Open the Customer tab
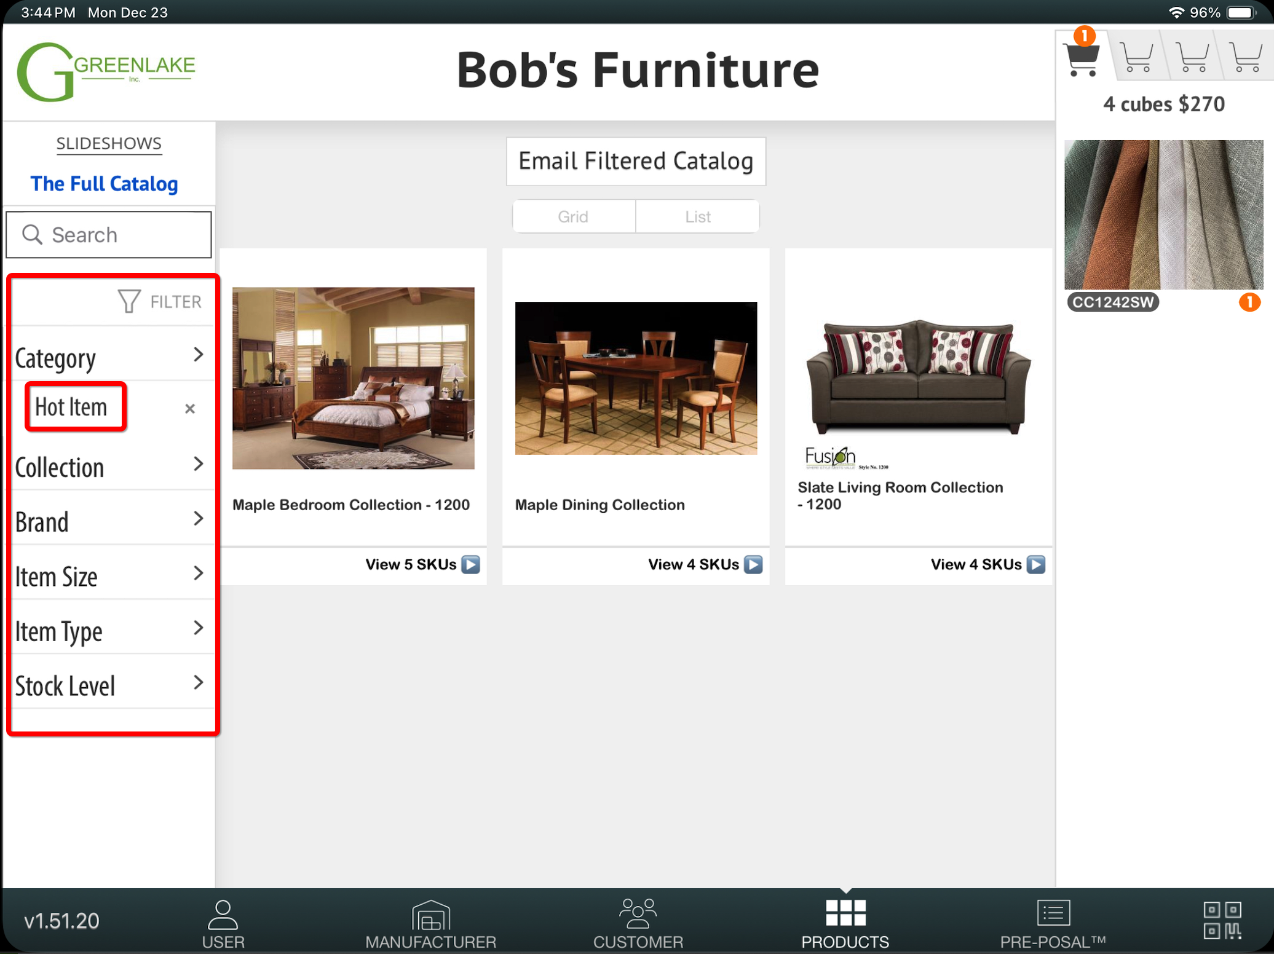Image resolution: width=1274 pixels, height=954 pixels. [x=638, y=923]
